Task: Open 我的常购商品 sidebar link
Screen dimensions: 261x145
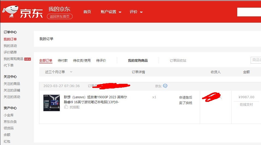Action: coord(13,59)
